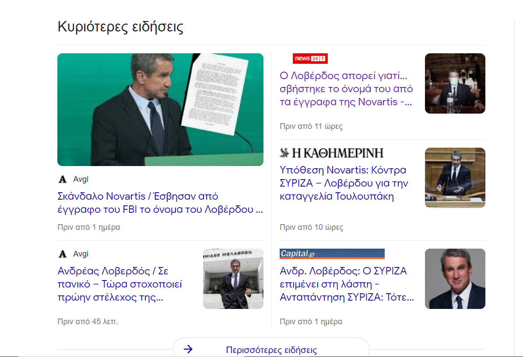Open the Kathimerini thumbnail of speaker at podium
The width and height of the screenshot is (523, 357).
point(455,177)
